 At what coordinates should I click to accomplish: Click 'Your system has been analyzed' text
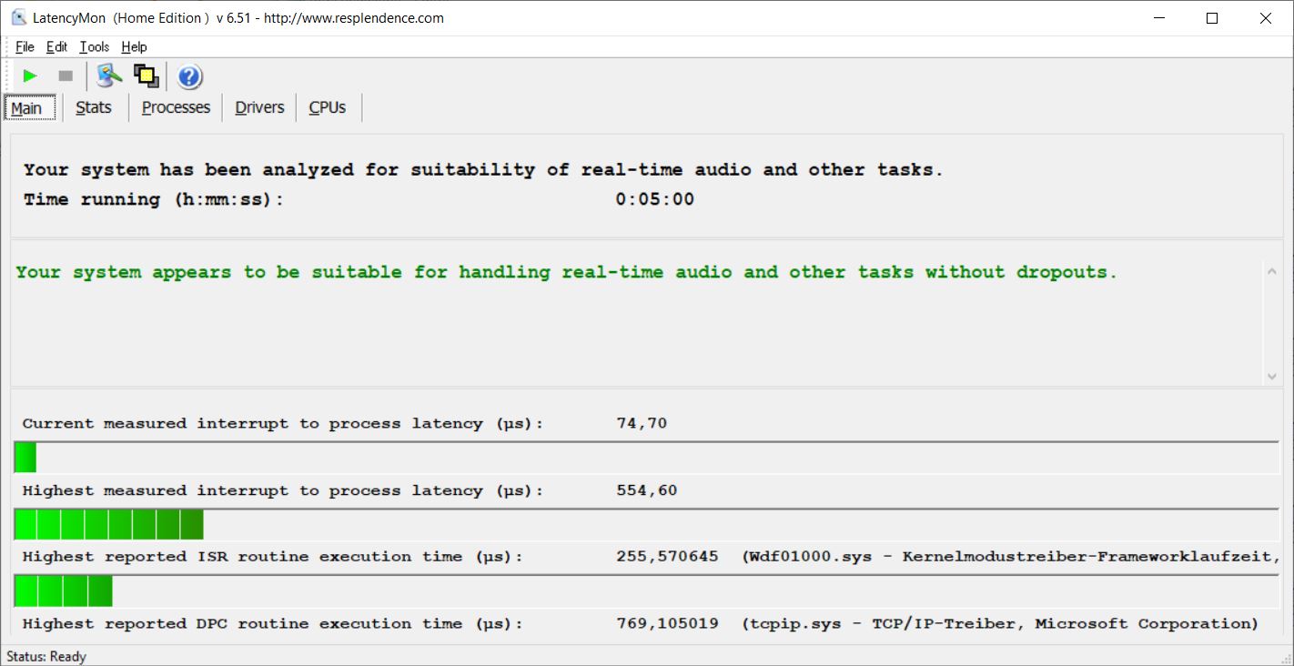click(x=483, y=169)
